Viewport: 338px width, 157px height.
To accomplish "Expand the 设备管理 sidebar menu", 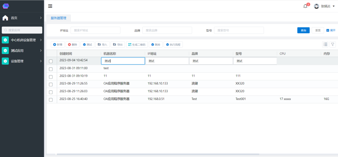I will point(22,61).
